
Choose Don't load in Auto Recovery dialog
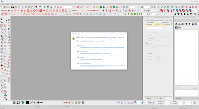click(101, 52)
